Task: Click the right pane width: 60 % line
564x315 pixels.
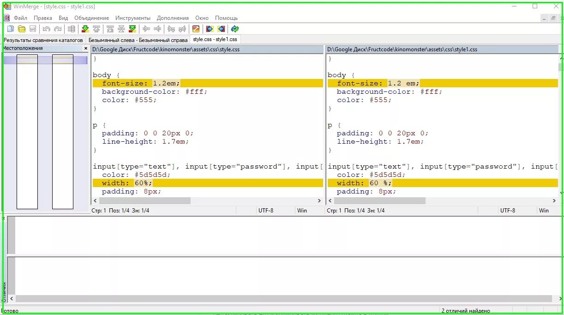Action: [x=442, y=183]
